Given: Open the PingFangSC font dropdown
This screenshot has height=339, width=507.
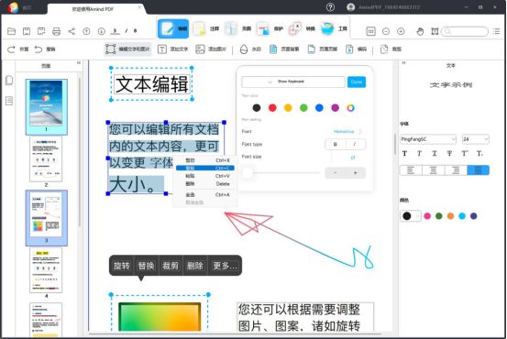Looking at the screenshot, I should coord(428,139).
